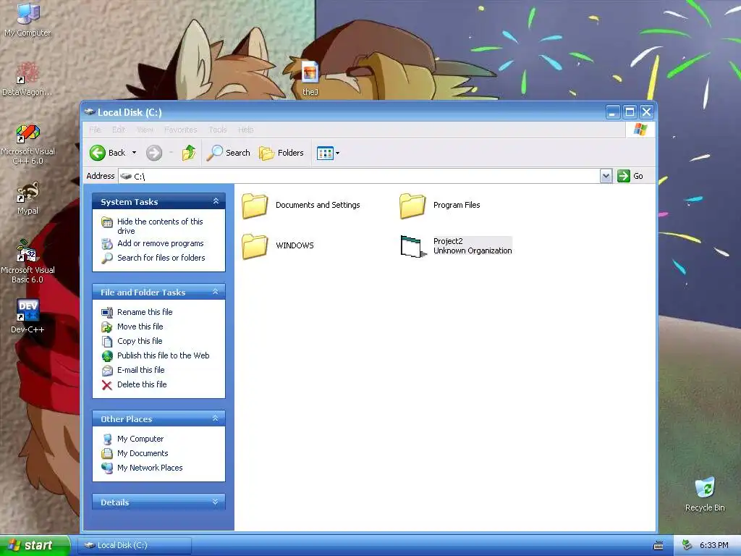Click the keyboard icon in the taskbar
This screenshot has width=741, height=556.
click(x=658, y=546)
